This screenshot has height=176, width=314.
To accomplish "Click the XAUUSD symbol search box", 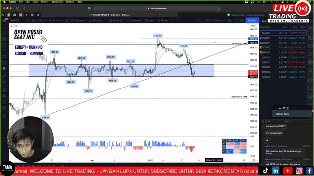I will (x=15, y=20).
